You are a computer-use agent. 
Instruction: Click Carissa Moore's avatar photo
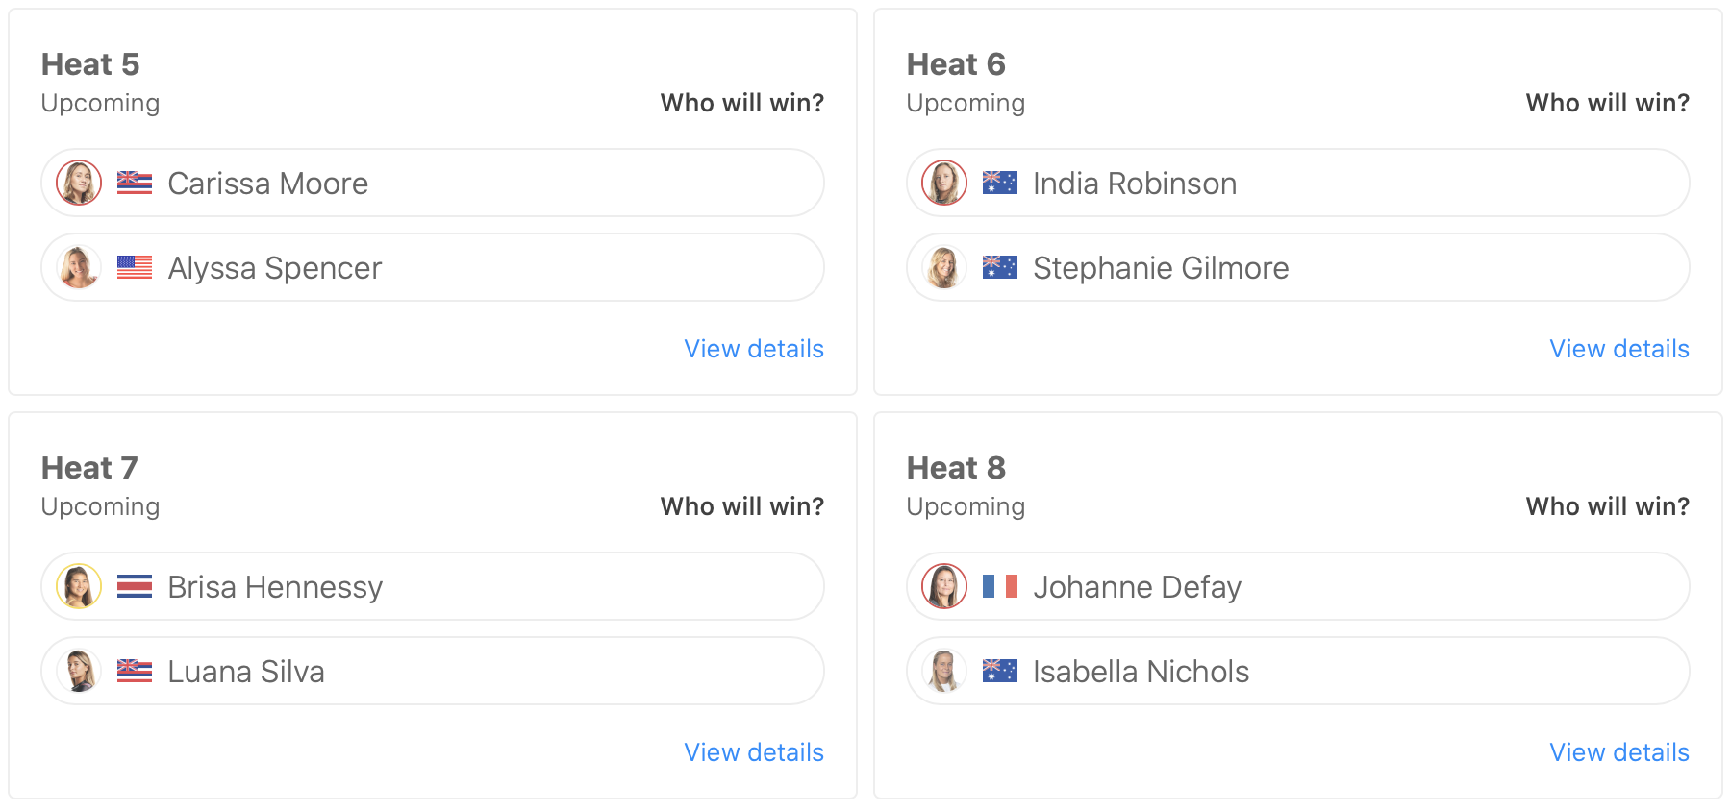tap(79, 183)
